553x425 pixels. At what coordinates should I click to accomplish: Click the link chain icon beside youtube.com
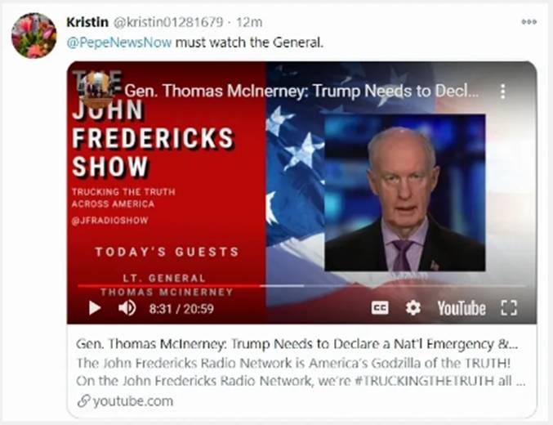(83, 401)
